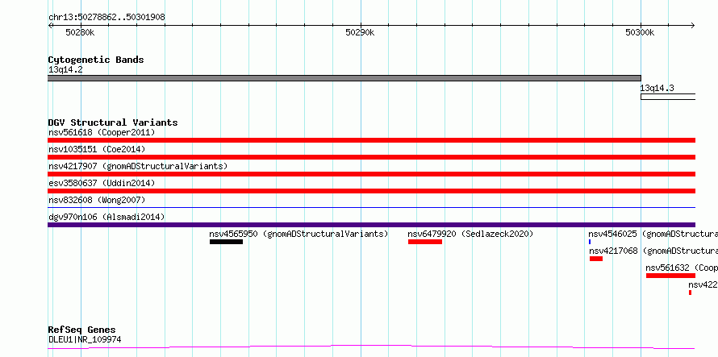Open esv3580637 (Uddin2014) variant label

[102, 184]
